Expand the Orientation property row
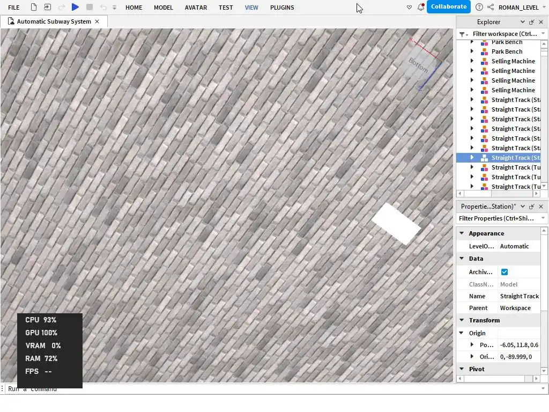Screen dimensions: 549x412 [x=472, y=357]
